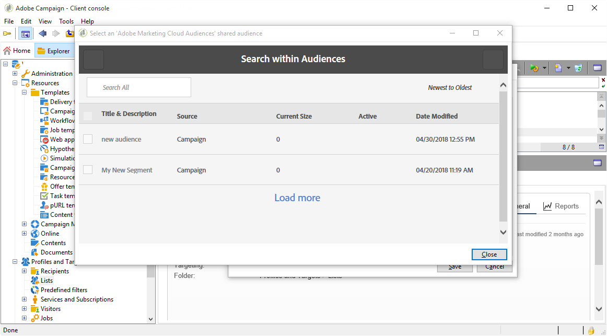Screen dimensions: 607x336
Task: Expand the Jobs tree node
Action: 24,318
